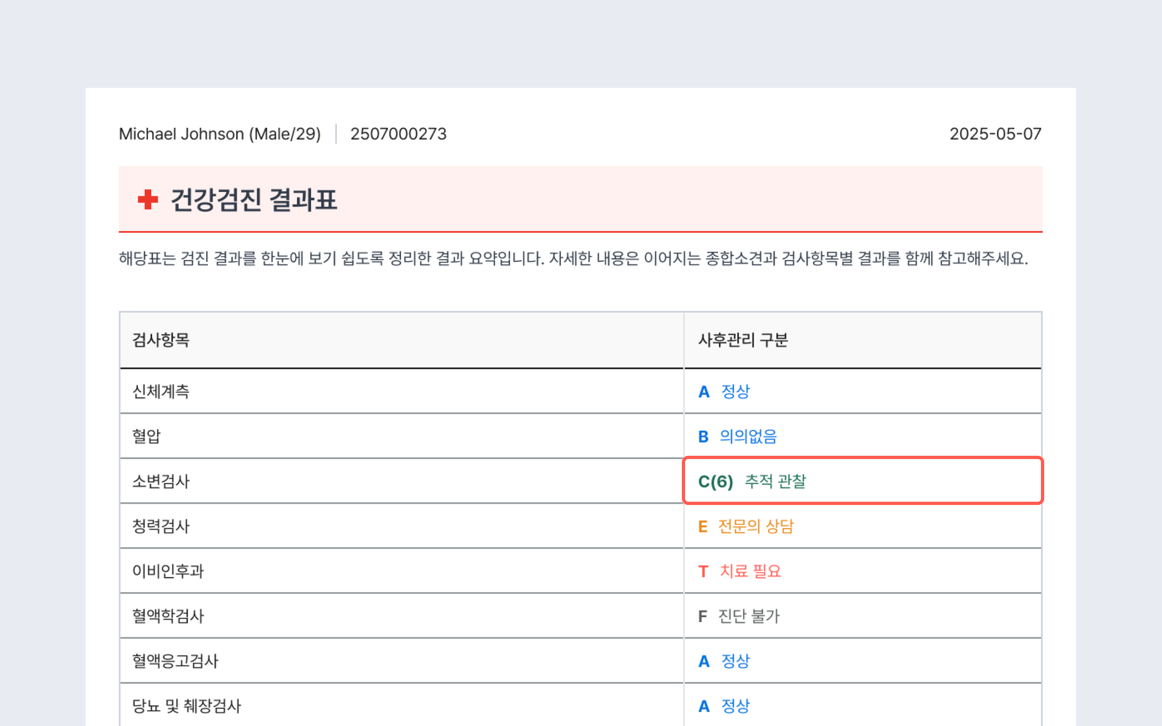Click the 신체계측 row's A 정상 result
The image size is (1162, 726).
click(723, 391)
